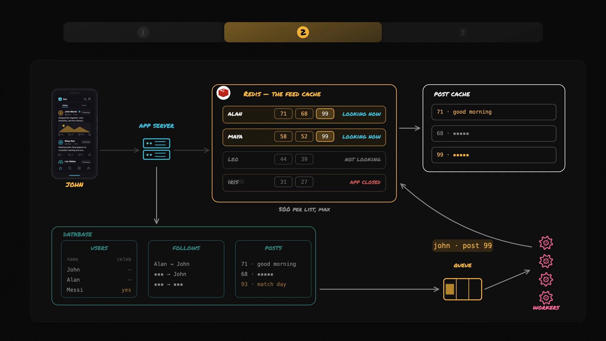
Task: Select post 71 in Alan's feed list
Action: [283, 114]
